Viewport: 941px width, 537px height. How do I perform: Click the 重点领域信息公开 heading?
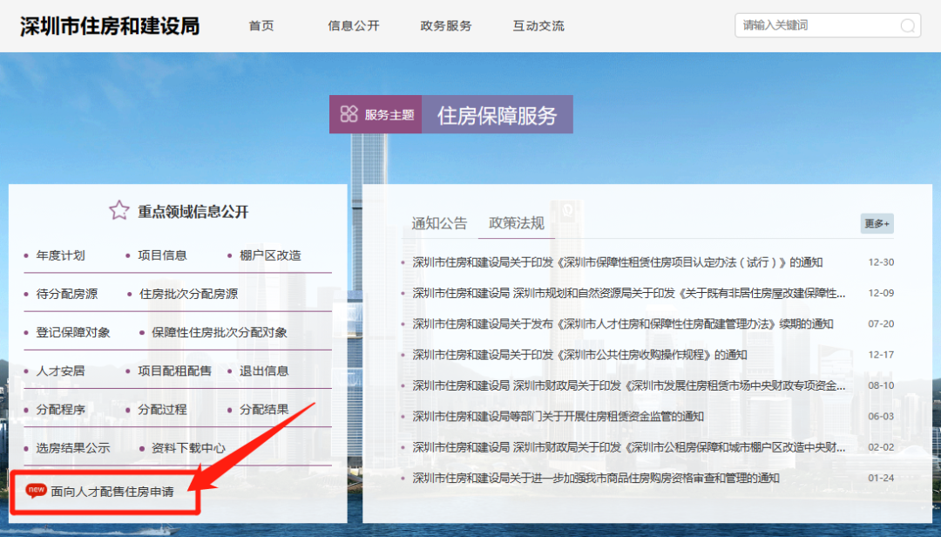pos(193,212)
